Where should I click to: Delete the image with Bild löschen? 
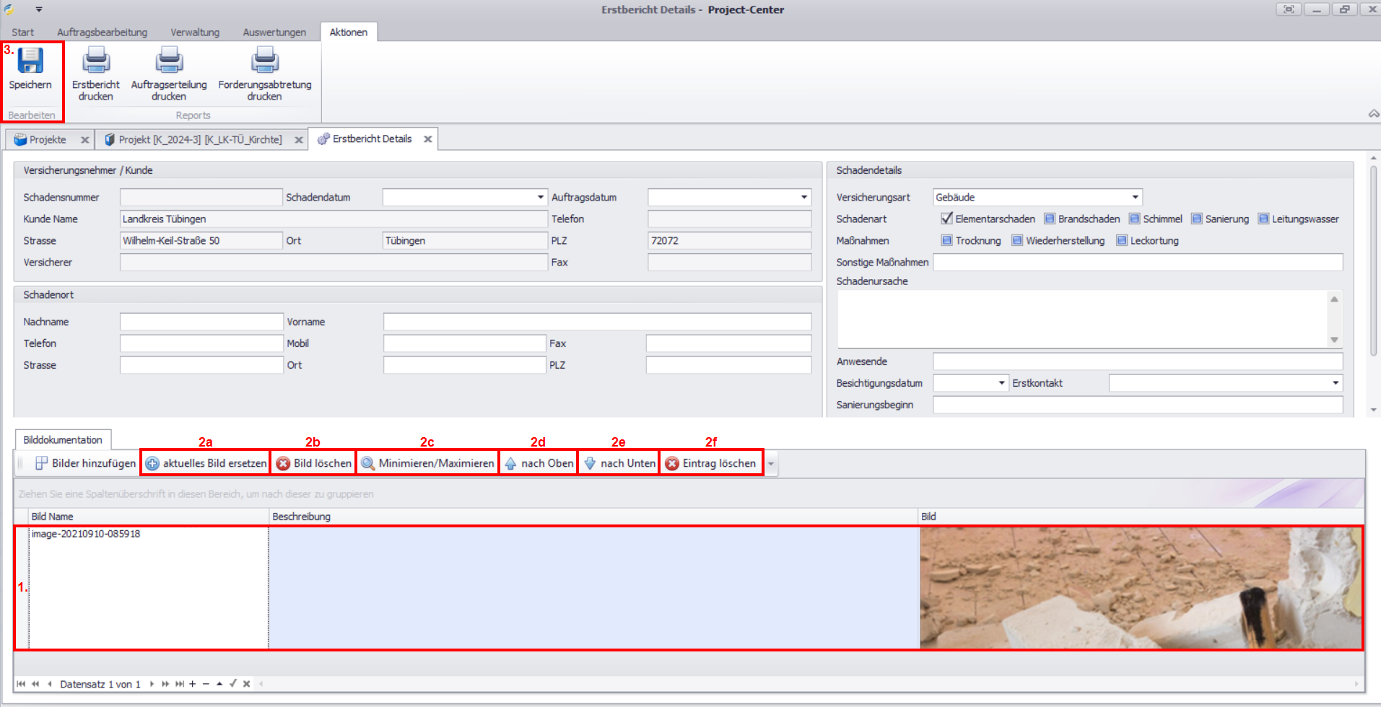(313, 463)
